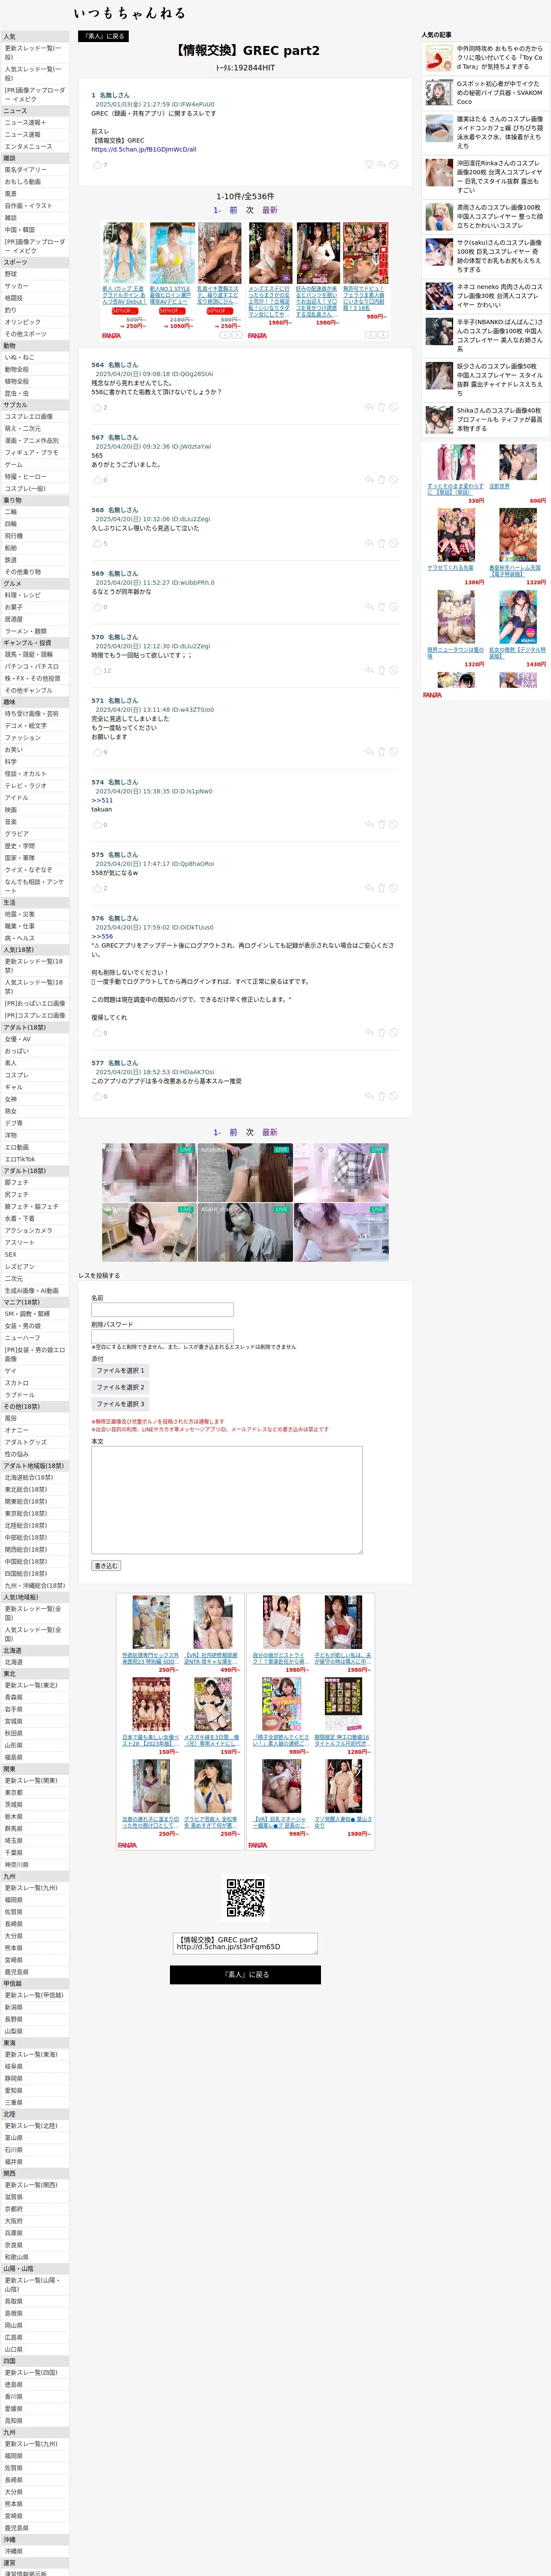The width and height of the screenshot is (551, 2576).
Task: Reply to post 567 using the arrow icon
Action: click(368, 480)
